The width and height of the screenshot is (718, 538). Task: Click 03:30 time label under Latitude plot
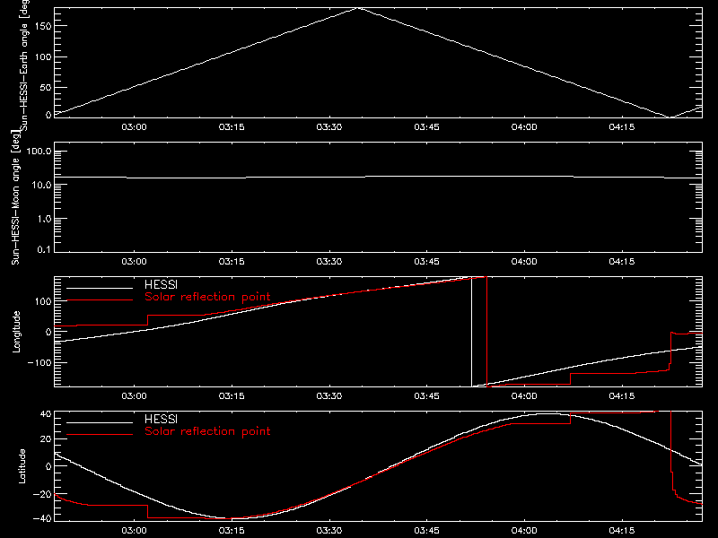329,530
